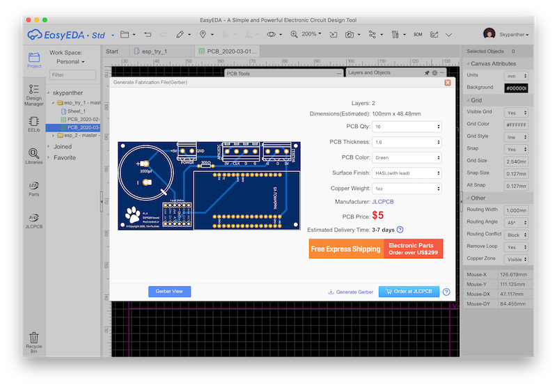
Task: Open the PCB Qty dropdown
Action: [x=407, y=127]
